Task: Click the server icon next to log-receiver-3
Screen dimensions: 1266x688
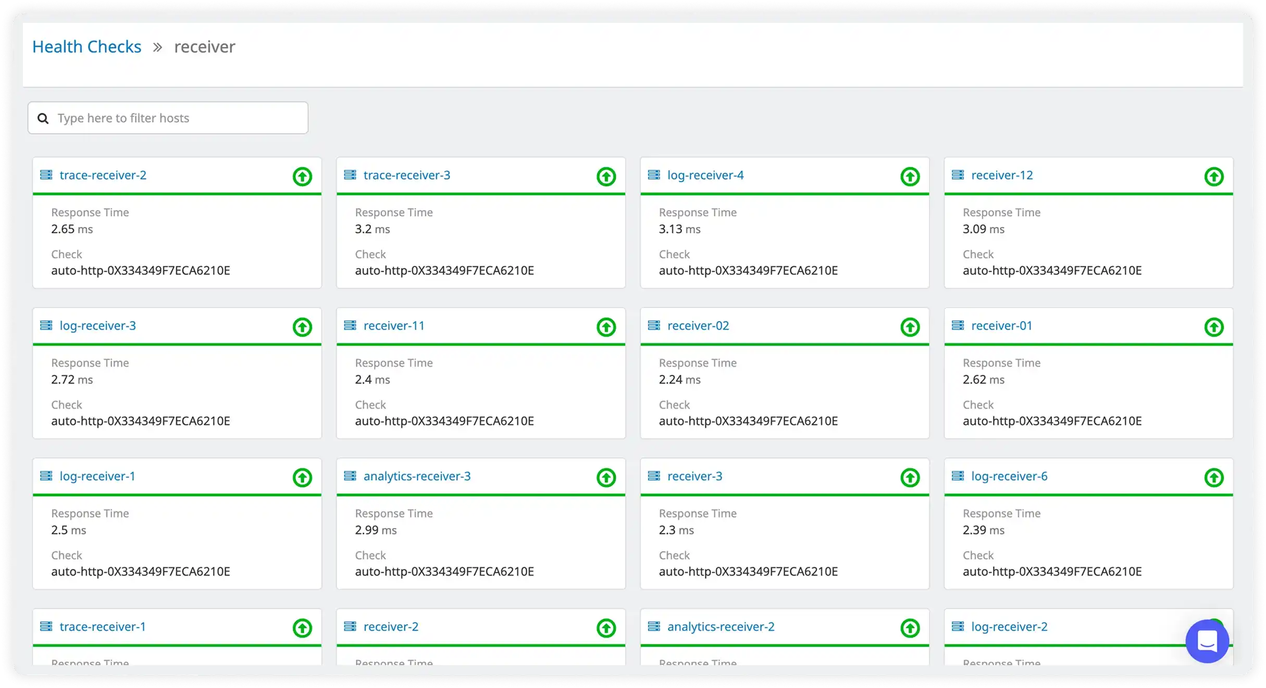Action: point(46,325)
